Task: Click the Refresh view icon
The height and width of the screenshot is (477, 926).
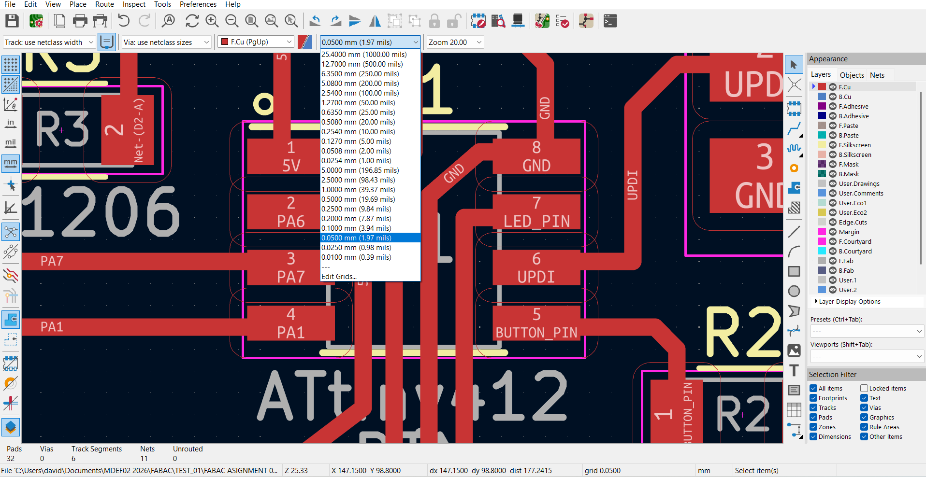Action: 192,21
